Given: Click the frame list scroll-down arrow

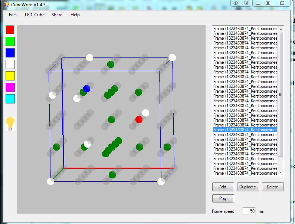Looking at the screenshot, I should coord(281,172).
